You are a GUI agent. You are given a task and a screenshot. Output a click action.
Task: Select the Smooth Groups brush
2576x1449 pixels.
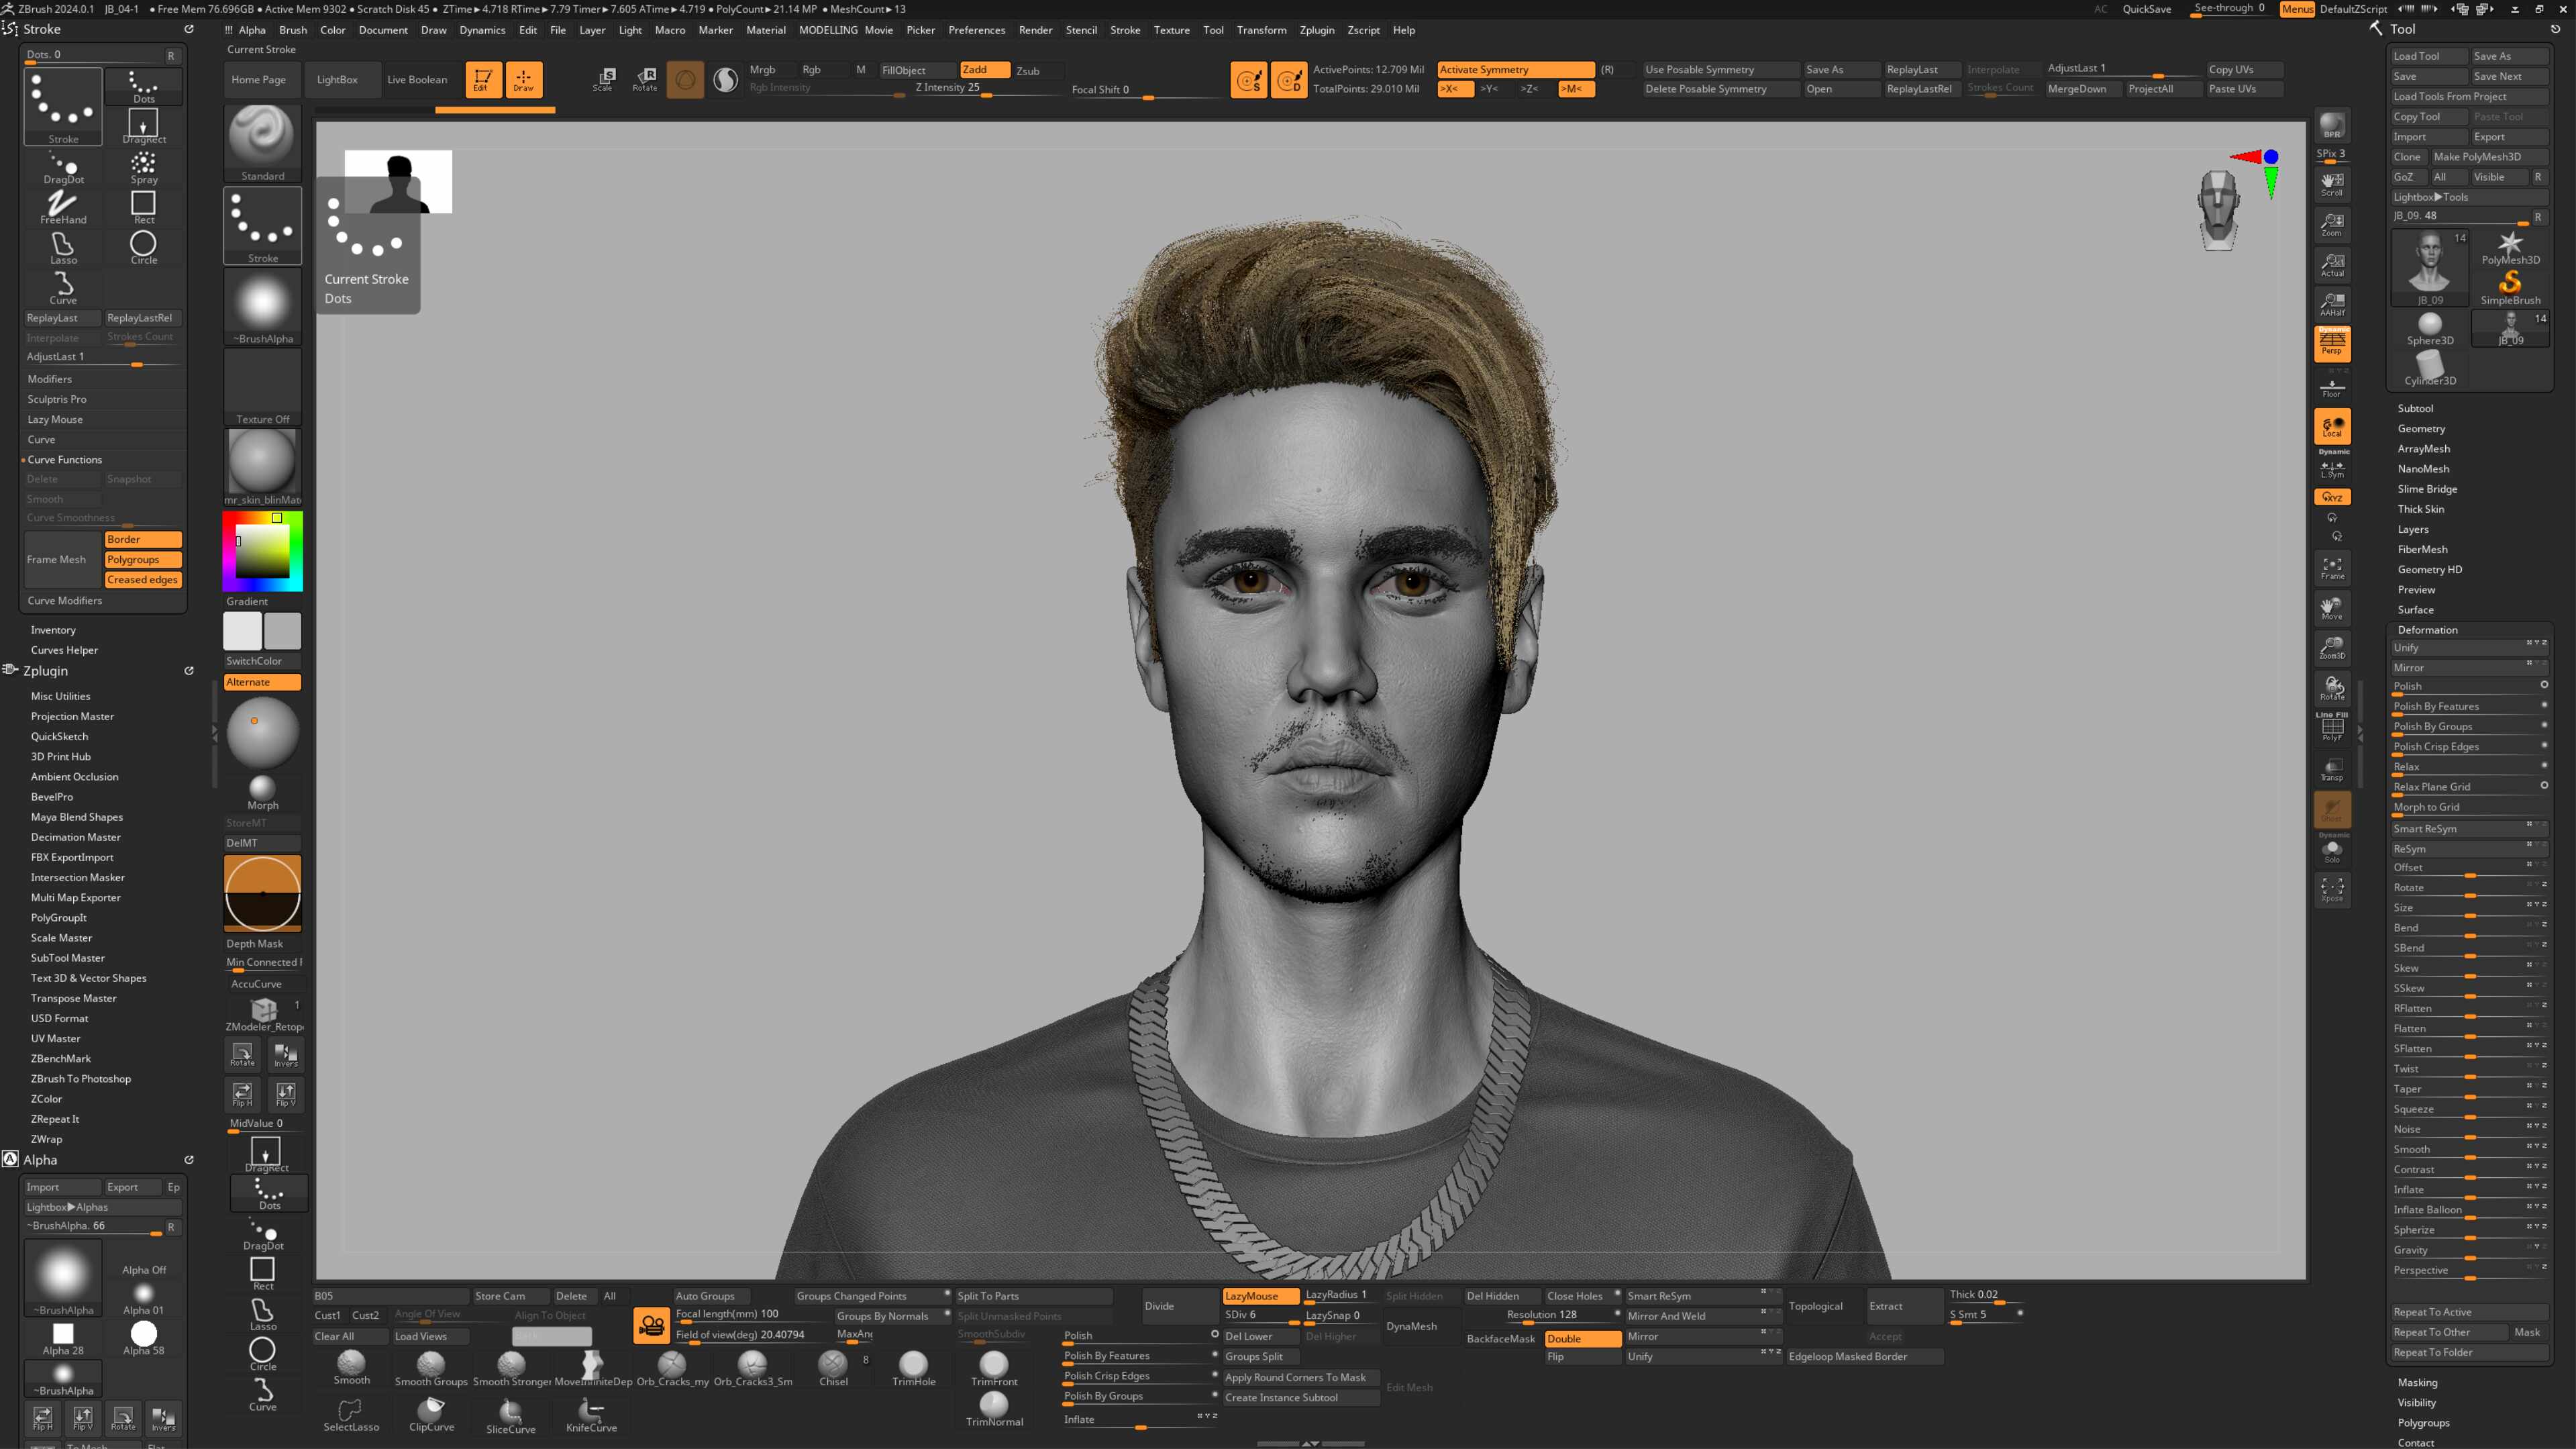(431, 1368)
